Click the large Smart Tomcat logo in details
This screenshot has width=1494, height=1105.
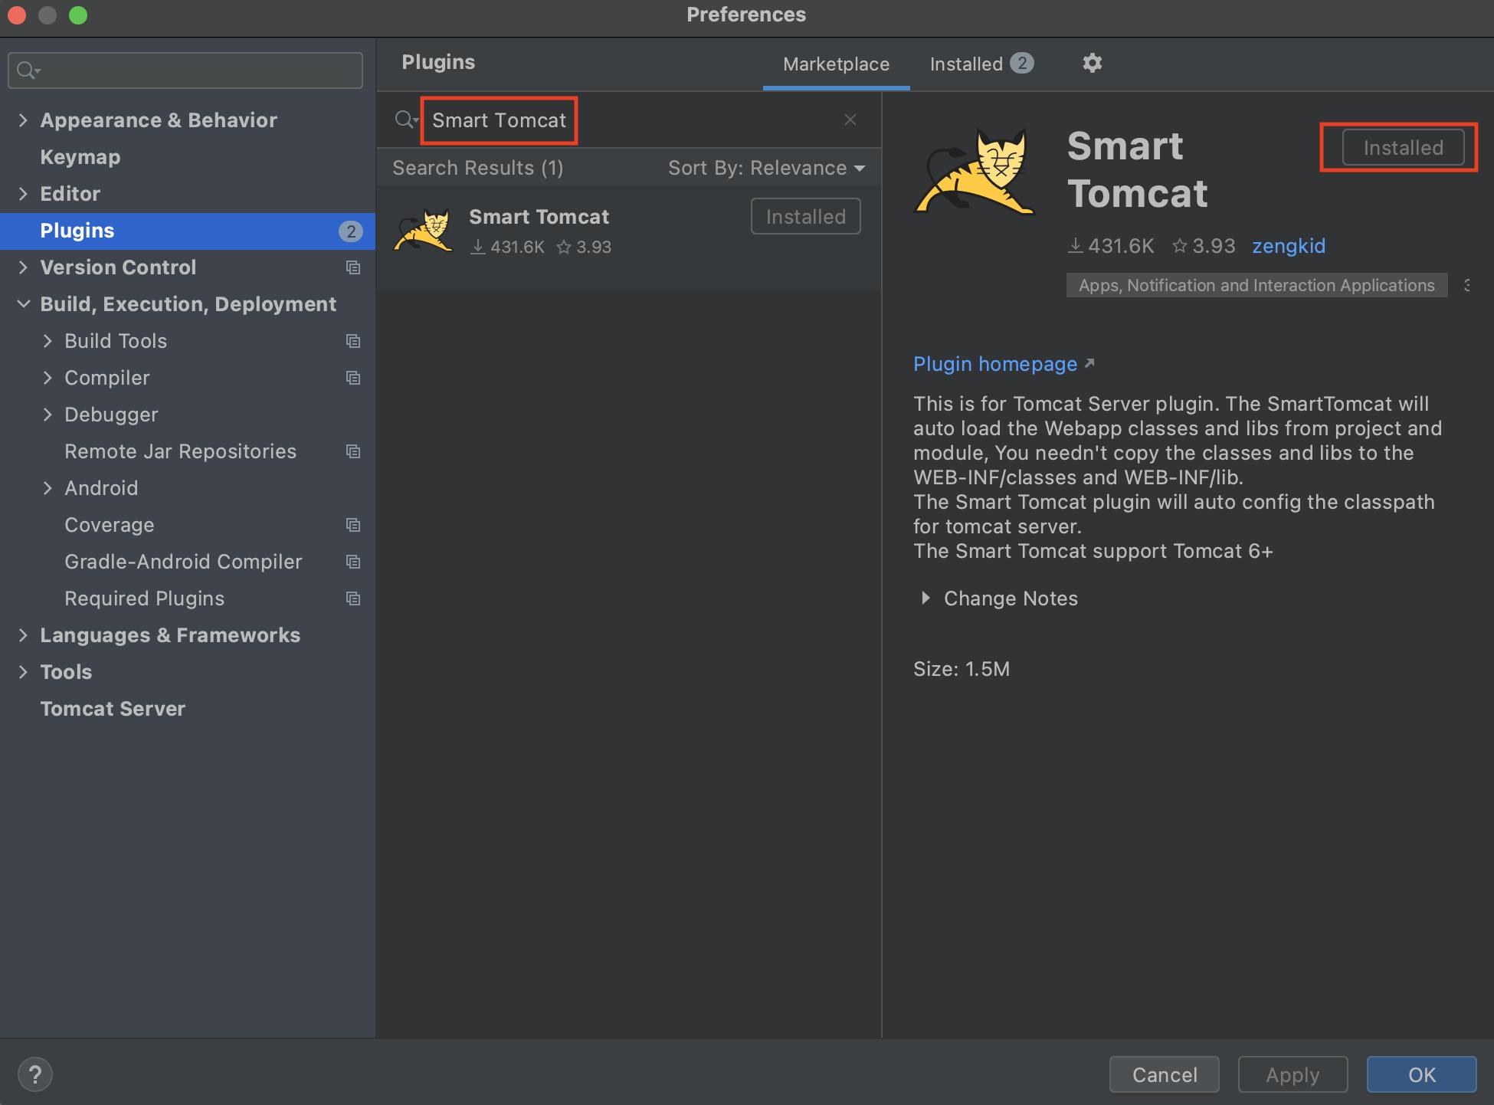pos(975,172)
